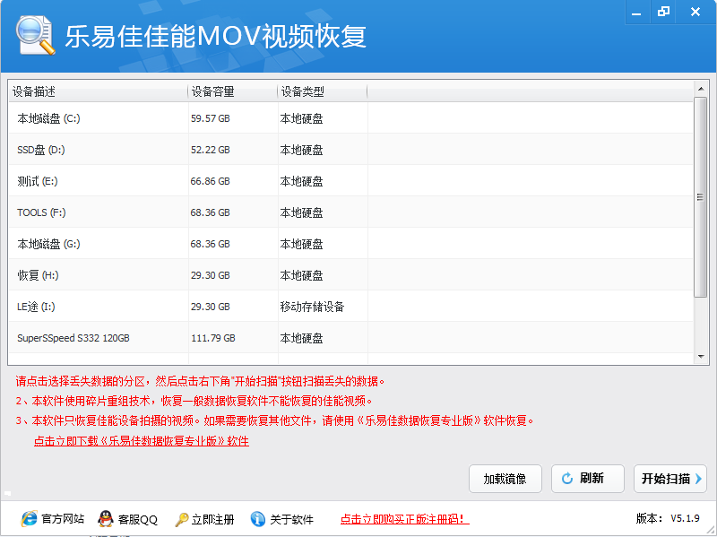Click the 开始扫描 button
Image resolution: width=717 pixels, height=537 pixels.
(670, 479)
